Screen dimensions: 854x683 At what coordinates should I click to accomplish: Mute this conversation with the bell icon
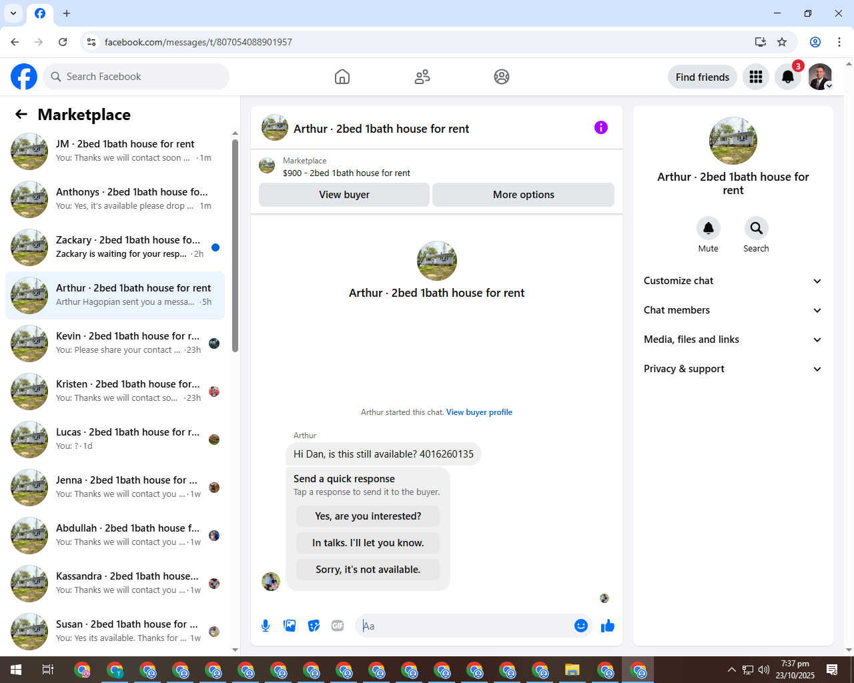709,228
